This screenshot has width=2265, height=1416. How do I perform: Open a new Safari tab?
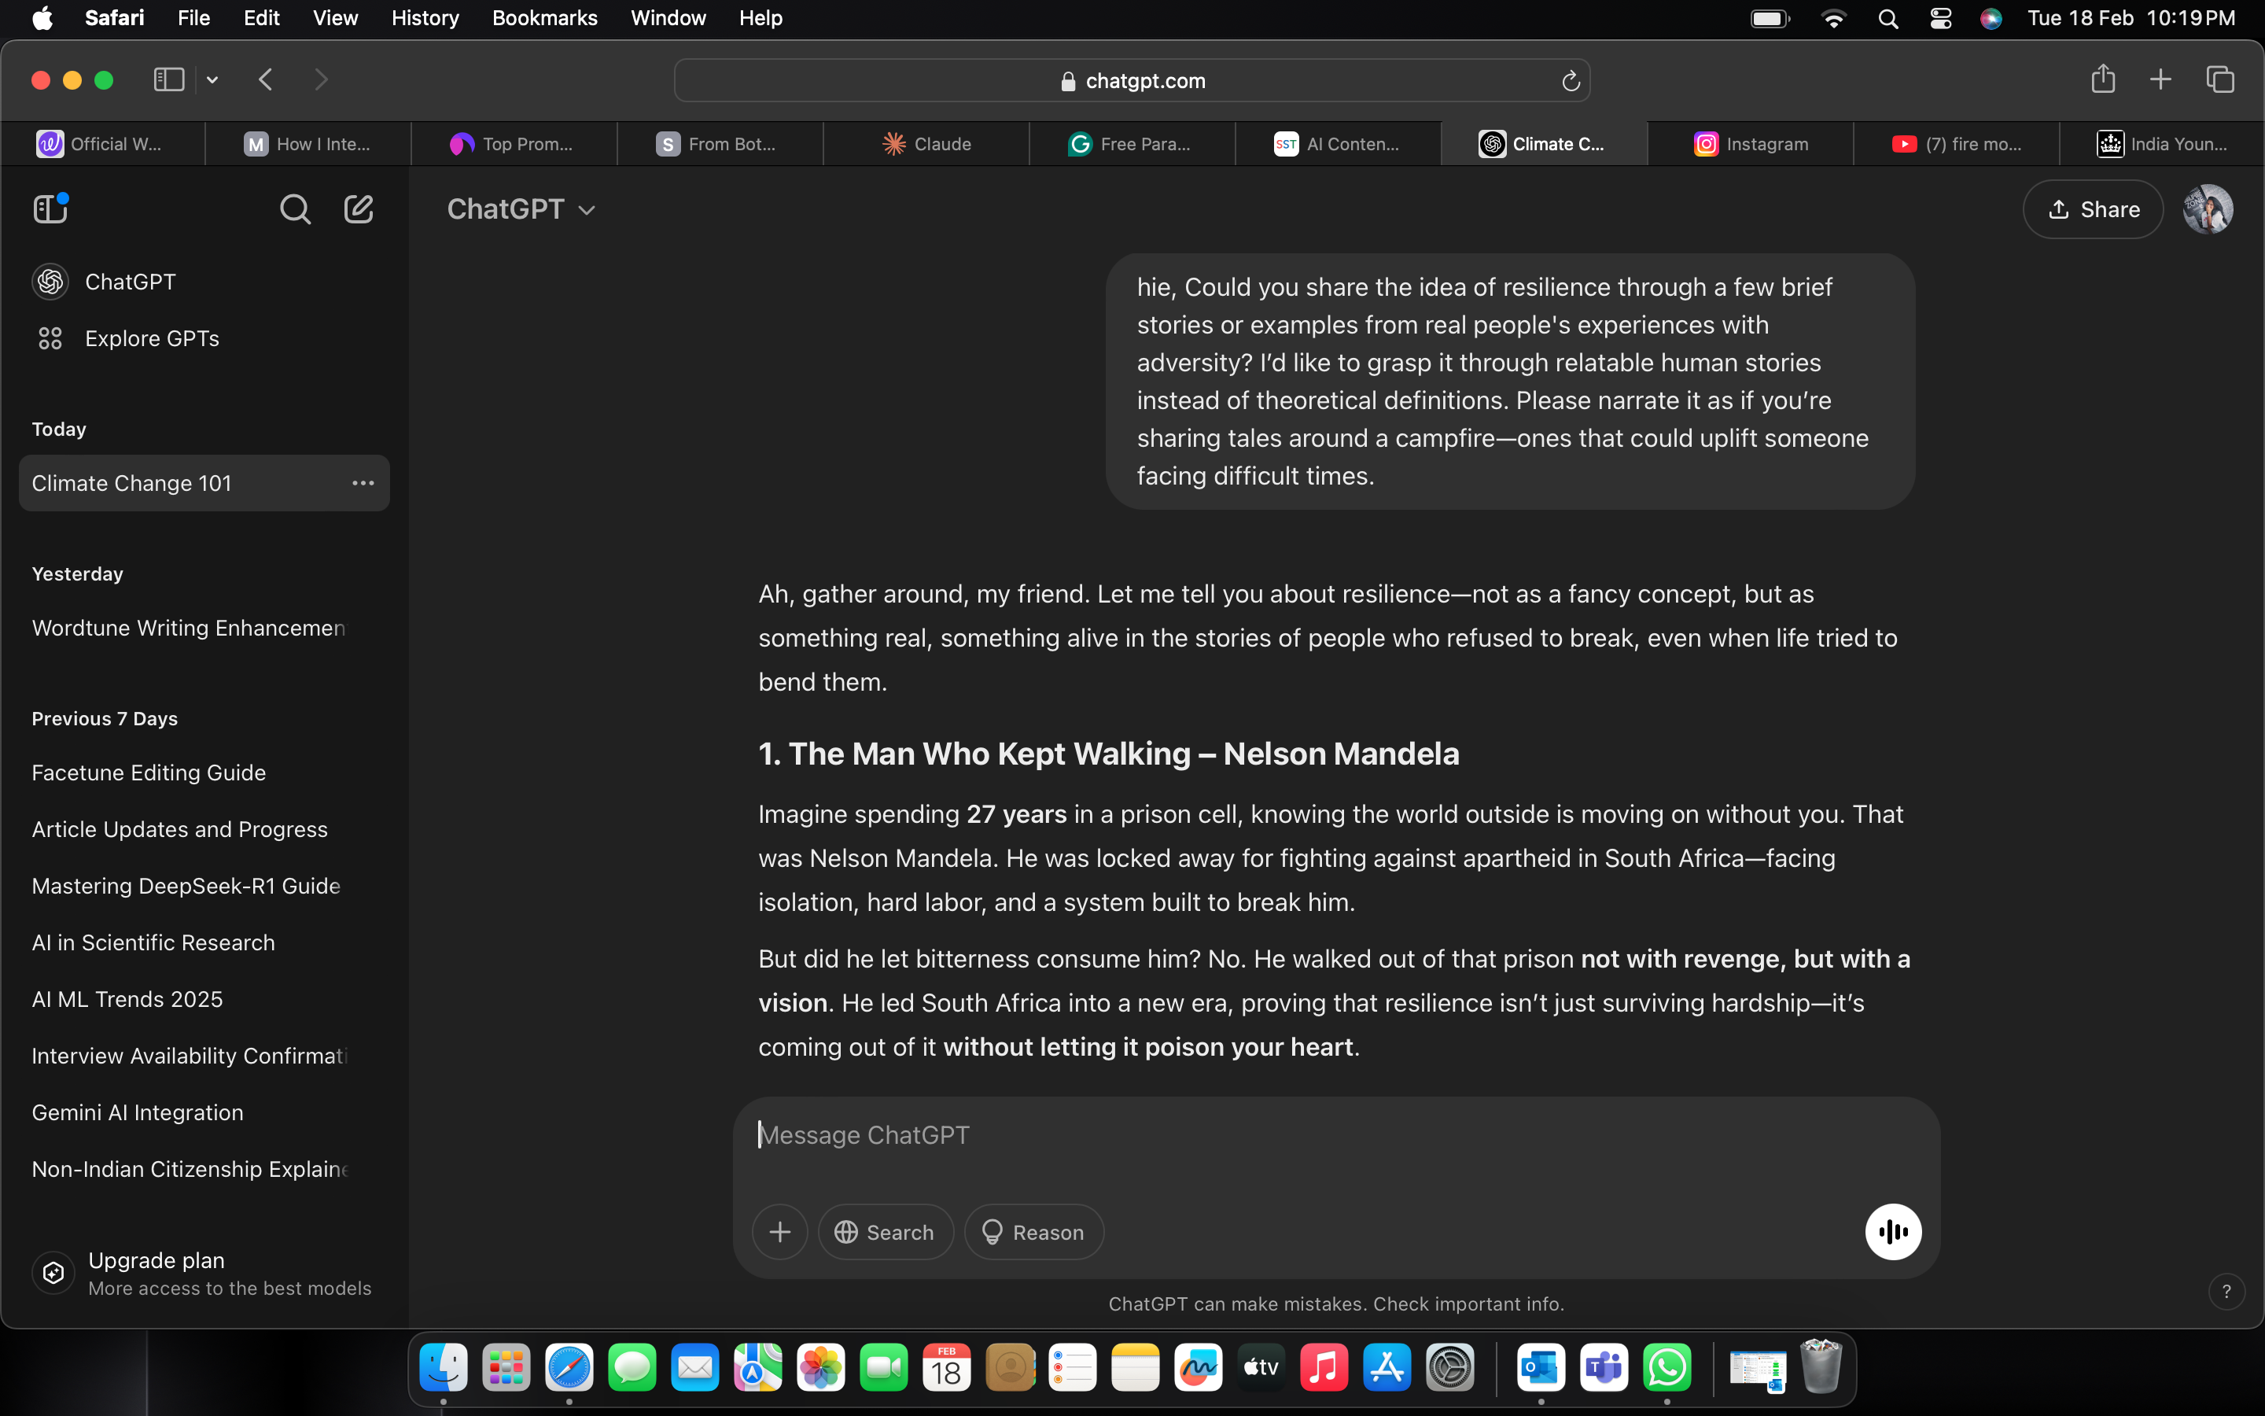point(2160,79)
